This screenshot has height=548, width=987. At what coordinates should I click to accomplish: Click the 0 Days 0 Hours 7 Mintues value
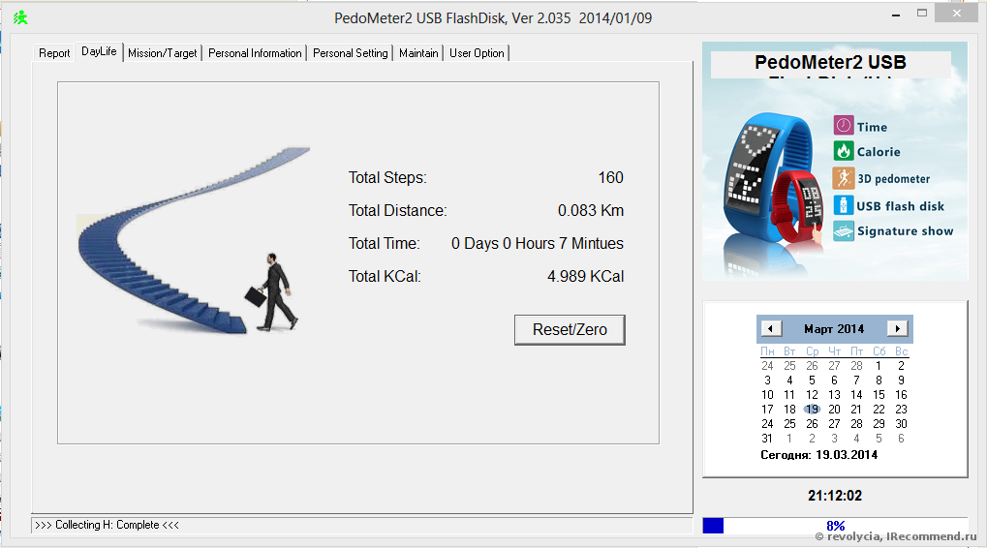537,243
